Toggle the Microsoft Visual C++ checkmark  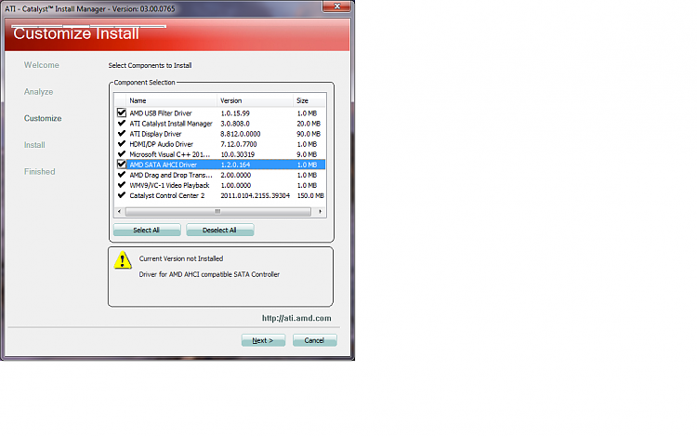[122, 153]
